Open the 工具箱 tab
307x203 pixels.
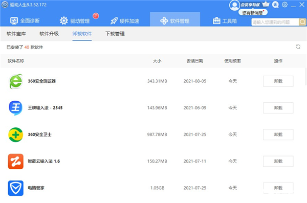pyautogui.click(x=225, y=20)
